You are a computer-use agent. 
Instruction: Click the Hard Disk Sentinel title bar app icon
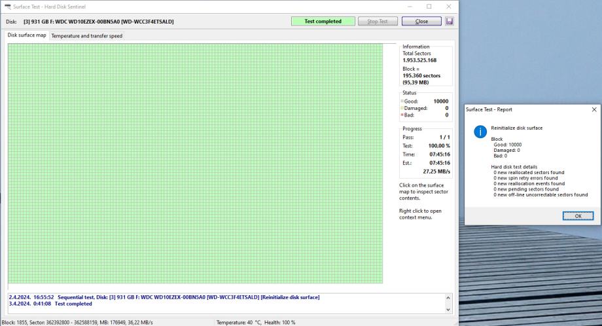coord(7,7)
